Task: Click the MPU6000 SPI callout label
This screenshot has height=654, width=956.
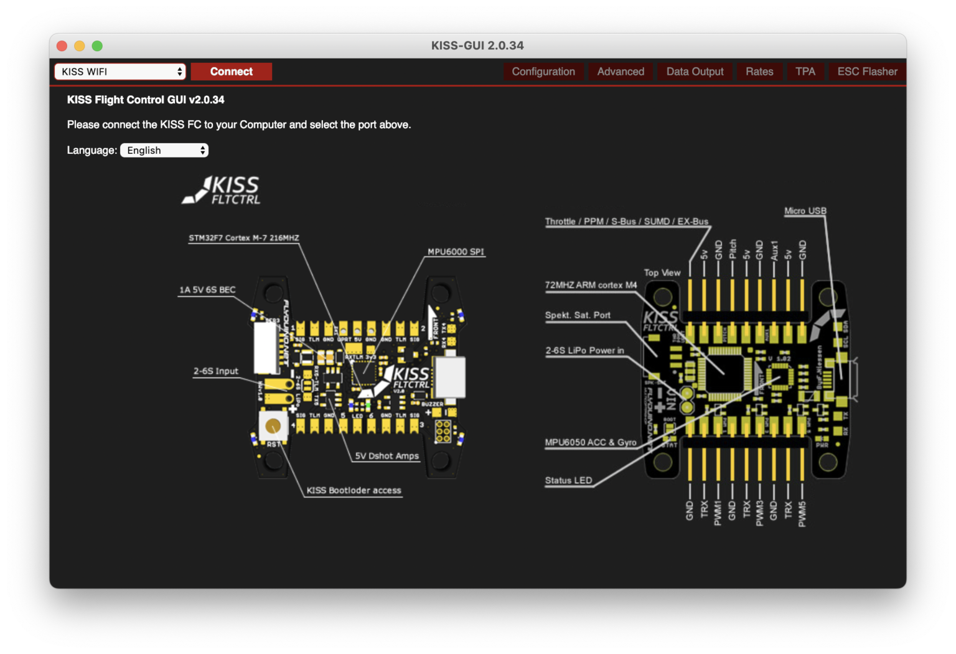Action: (456, 252)
